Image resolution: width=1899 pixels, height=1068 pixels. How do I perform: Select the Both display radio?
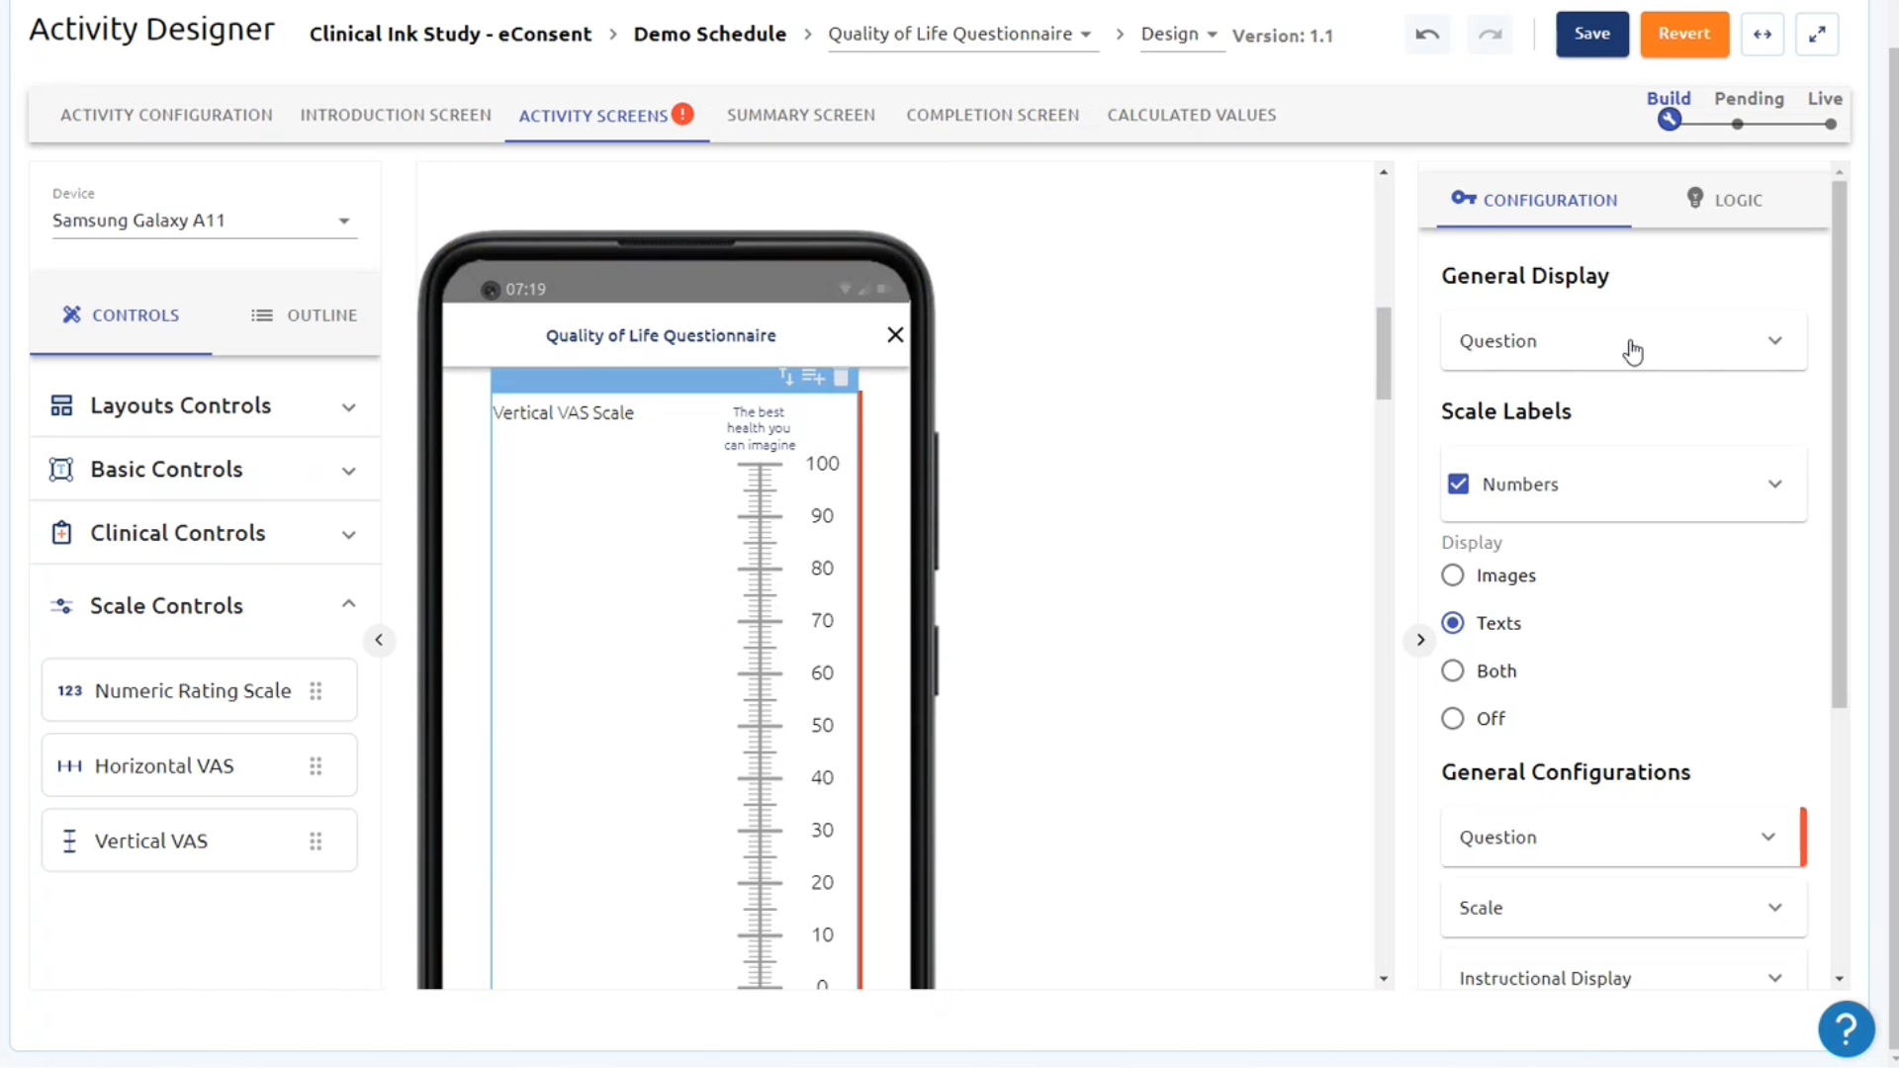[1452, 671]
